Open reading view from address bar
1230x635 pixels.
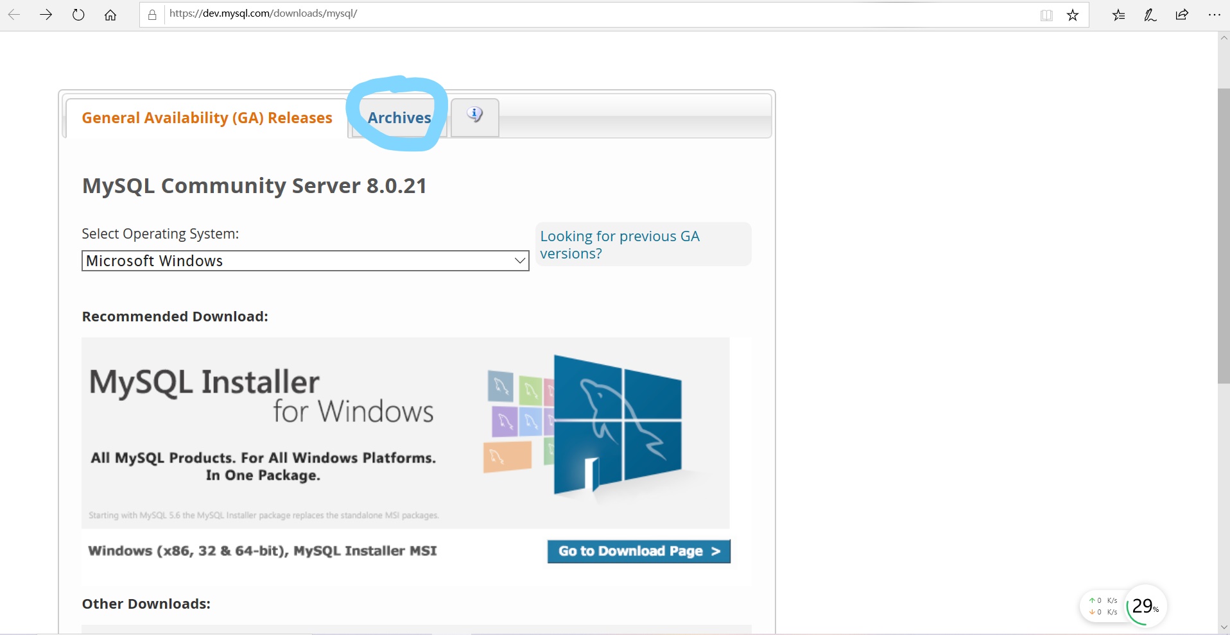point(1046,15)
